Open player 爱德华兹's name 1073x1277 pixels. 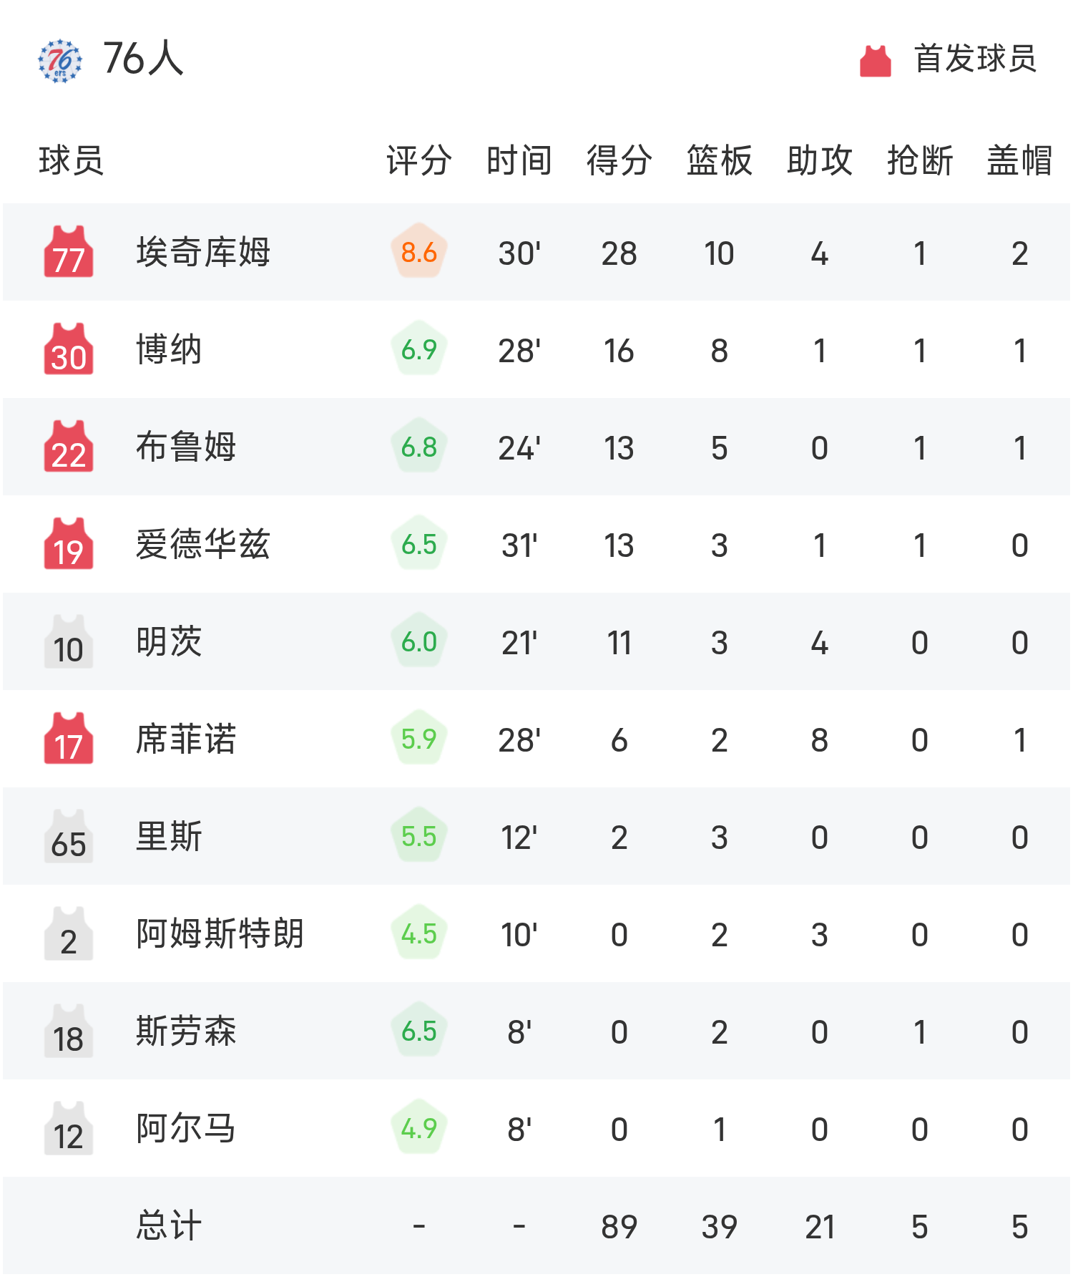tap(203, 544)
